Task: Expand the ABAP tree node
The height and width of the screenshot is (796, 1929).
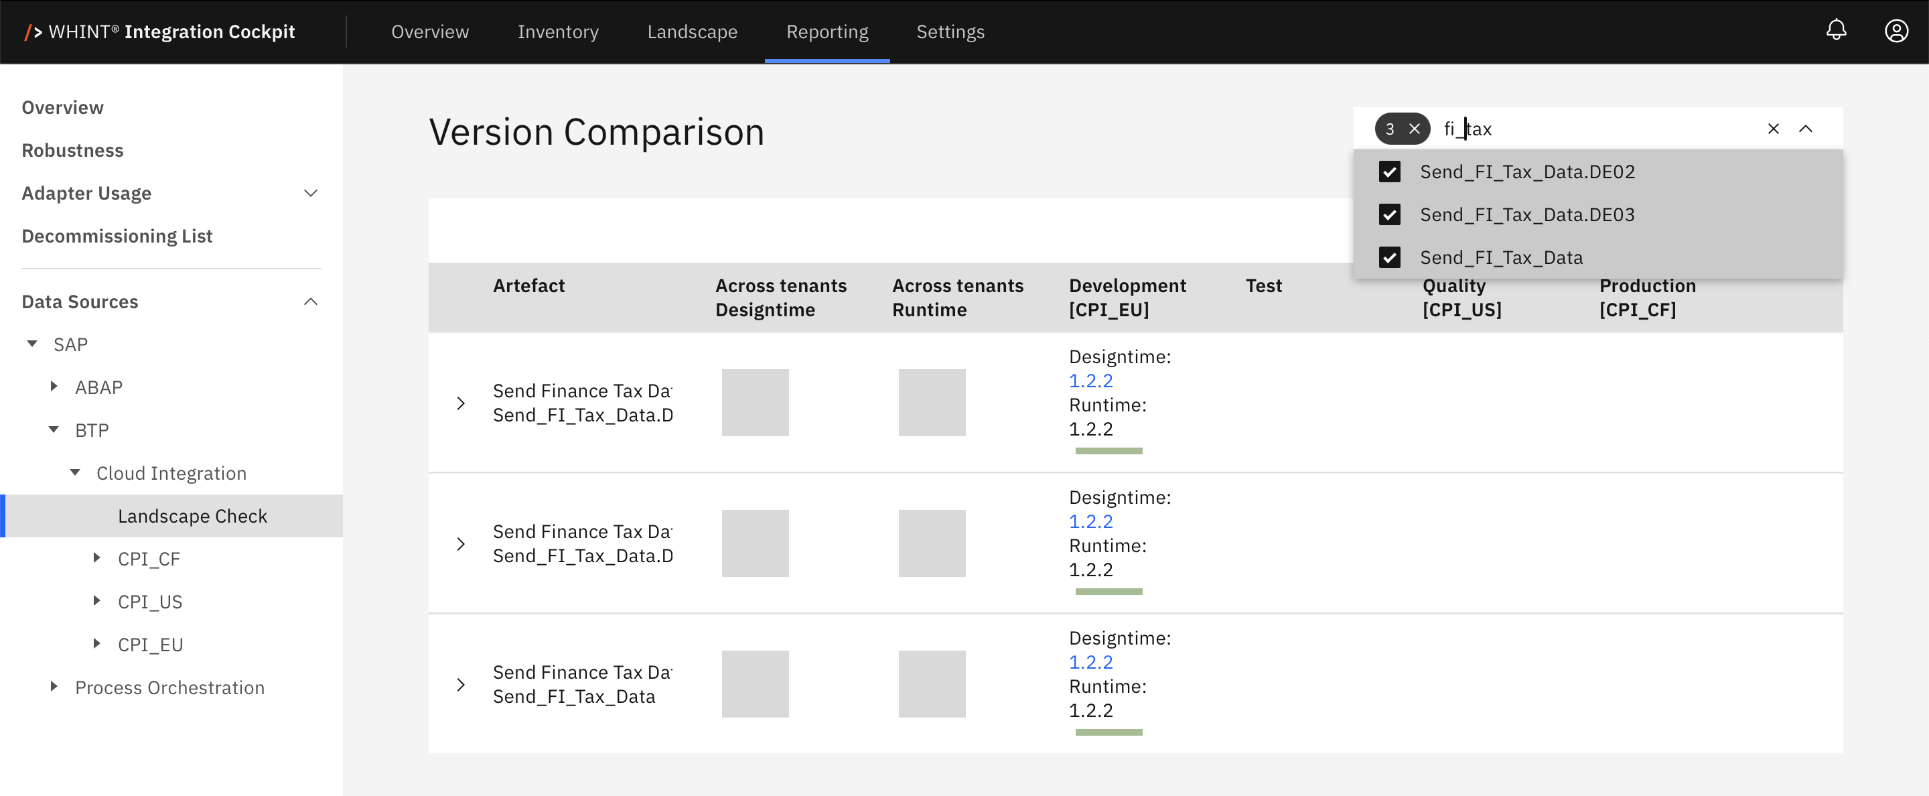Action: (x=54, y=387)
